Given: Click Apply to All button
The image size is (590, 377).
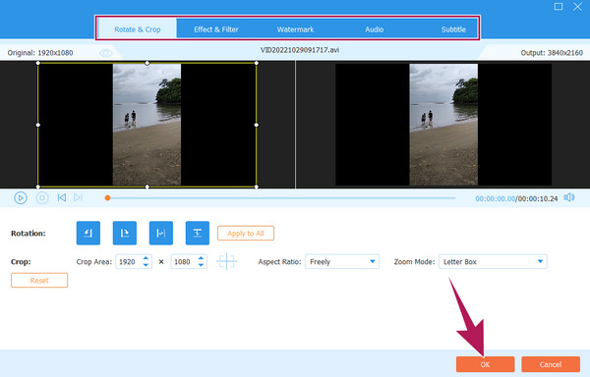Looking at the screenshot, I should click(246, 234).
